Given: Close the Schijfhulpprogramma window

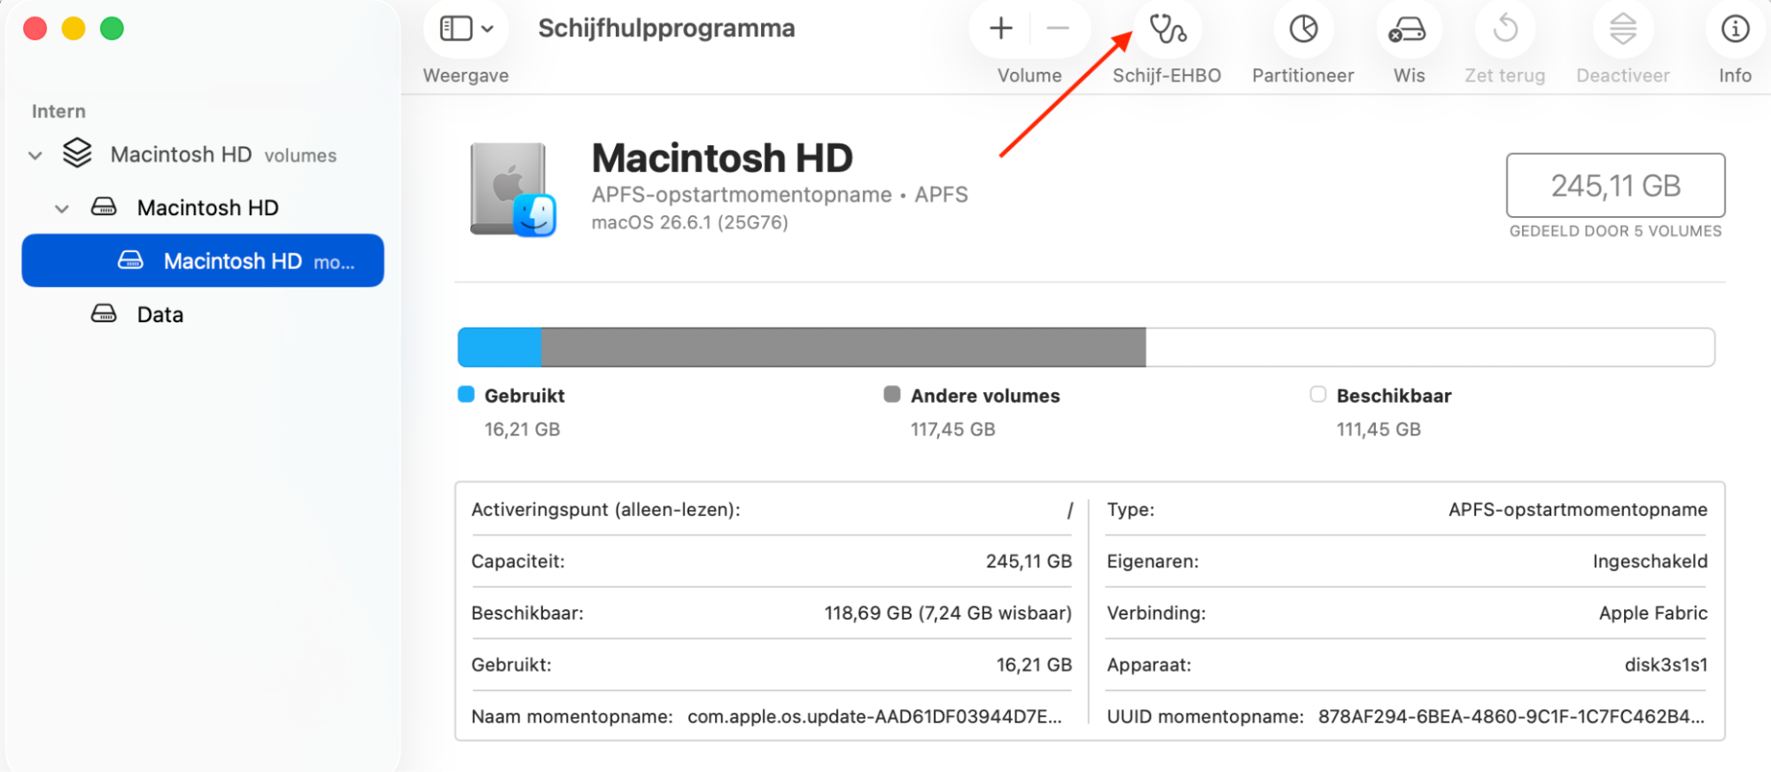Looking at the screenshot, I should pos(35,29).
